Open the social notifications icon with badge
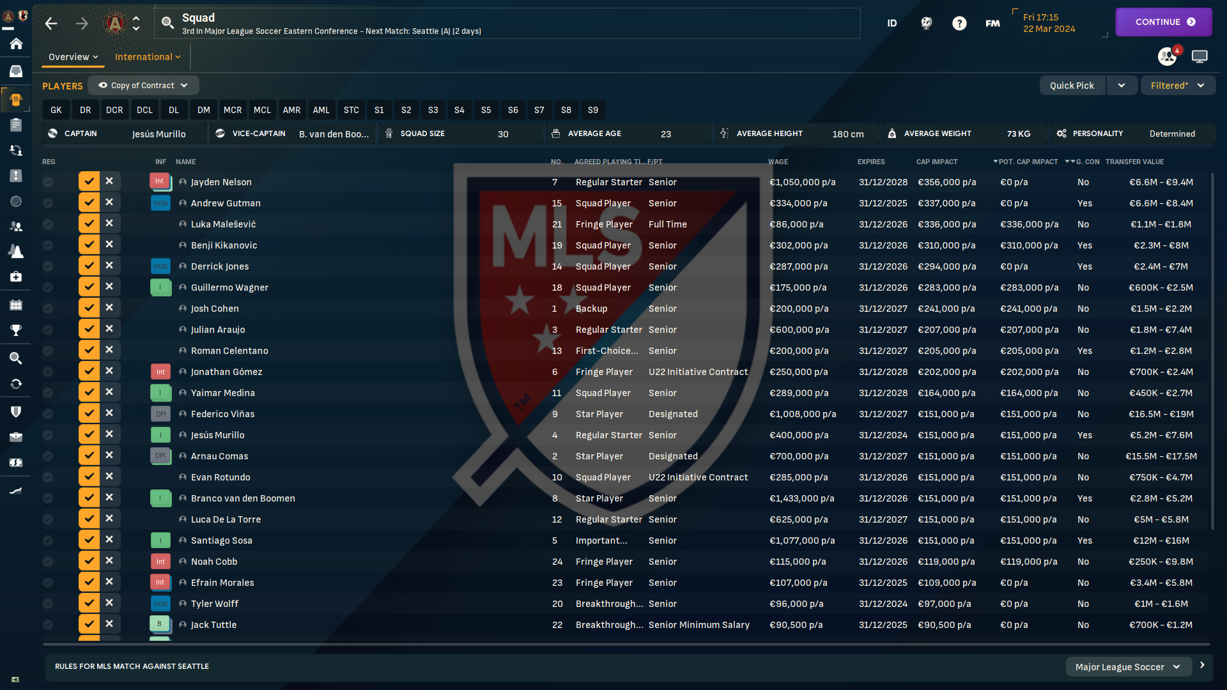 [x=1168, y=56]
